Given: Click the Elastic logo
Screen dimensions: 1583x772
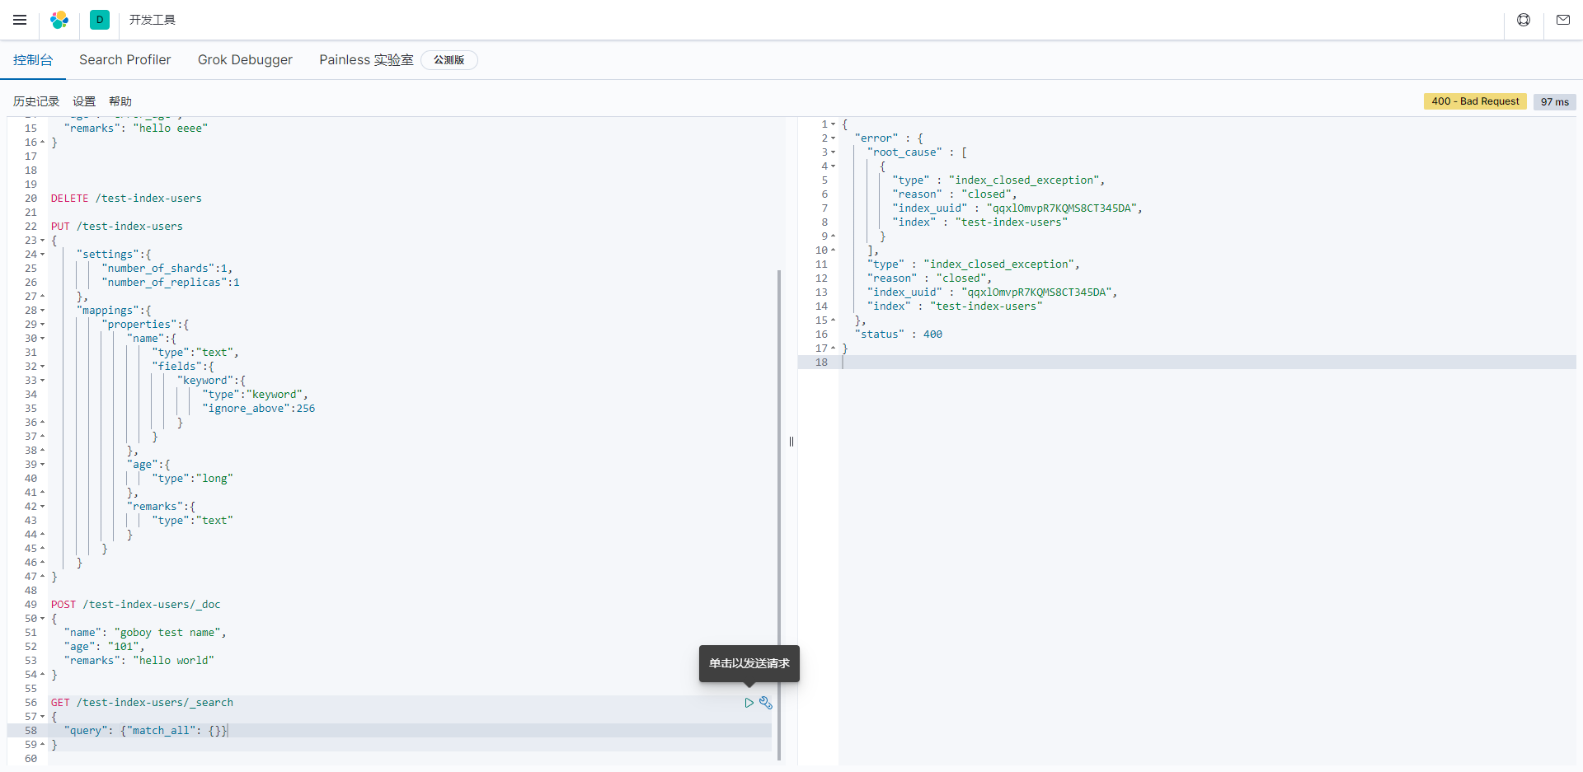Looking at the screenshot, I should pyautogui.click(x=59, y=20).
